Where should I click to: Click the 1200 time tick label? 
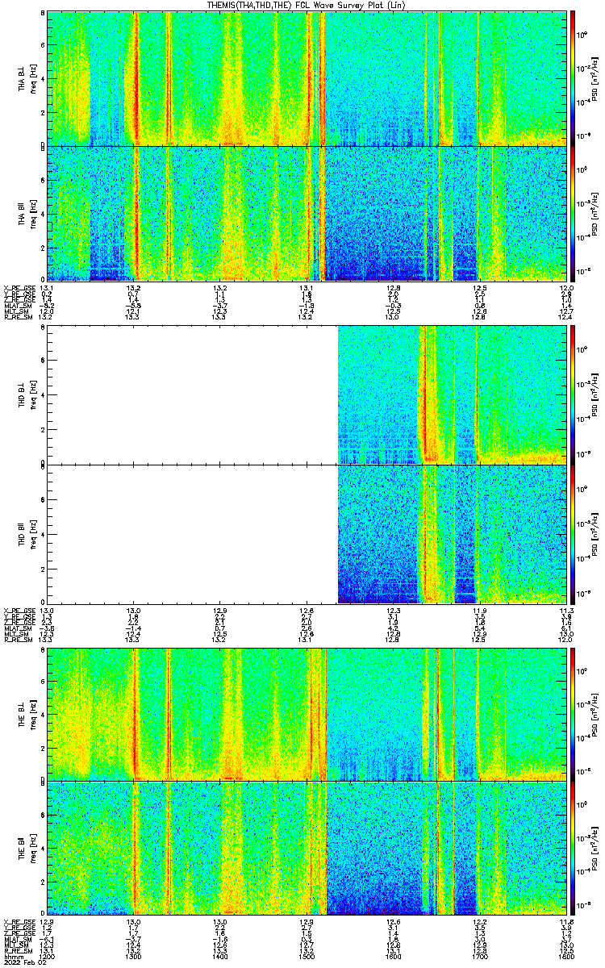click(48, 955)
